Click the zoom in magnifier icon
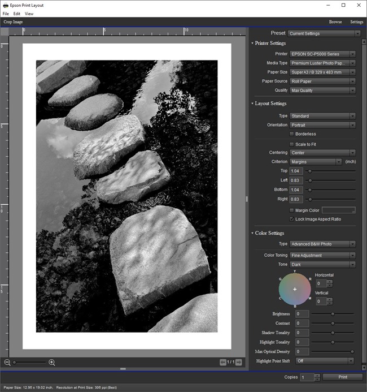Screen dimensions: 367x392 tap(52, 362)
